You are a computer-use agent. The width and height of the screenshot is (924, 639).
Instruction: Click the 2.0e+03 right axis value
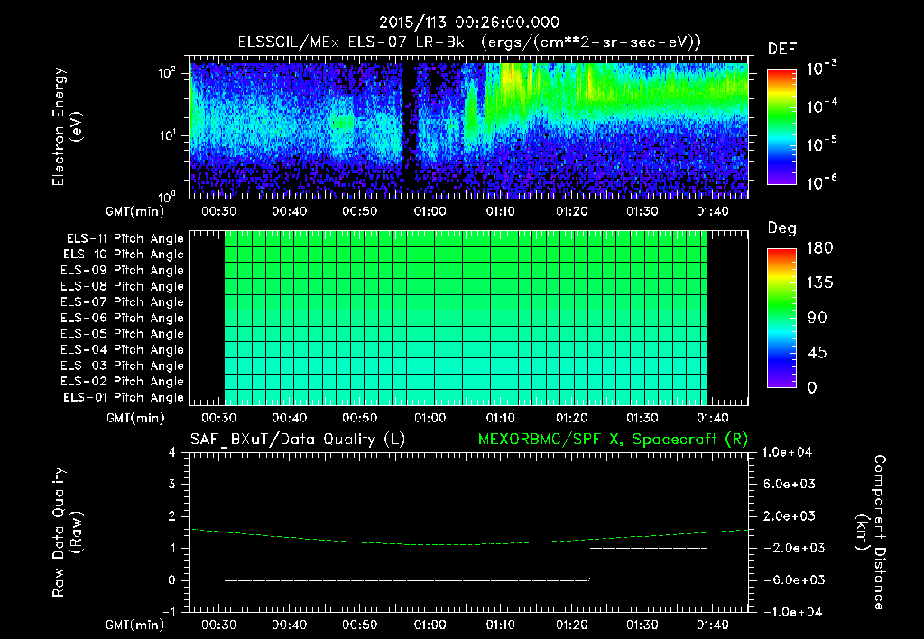click(x=789, y=515)
